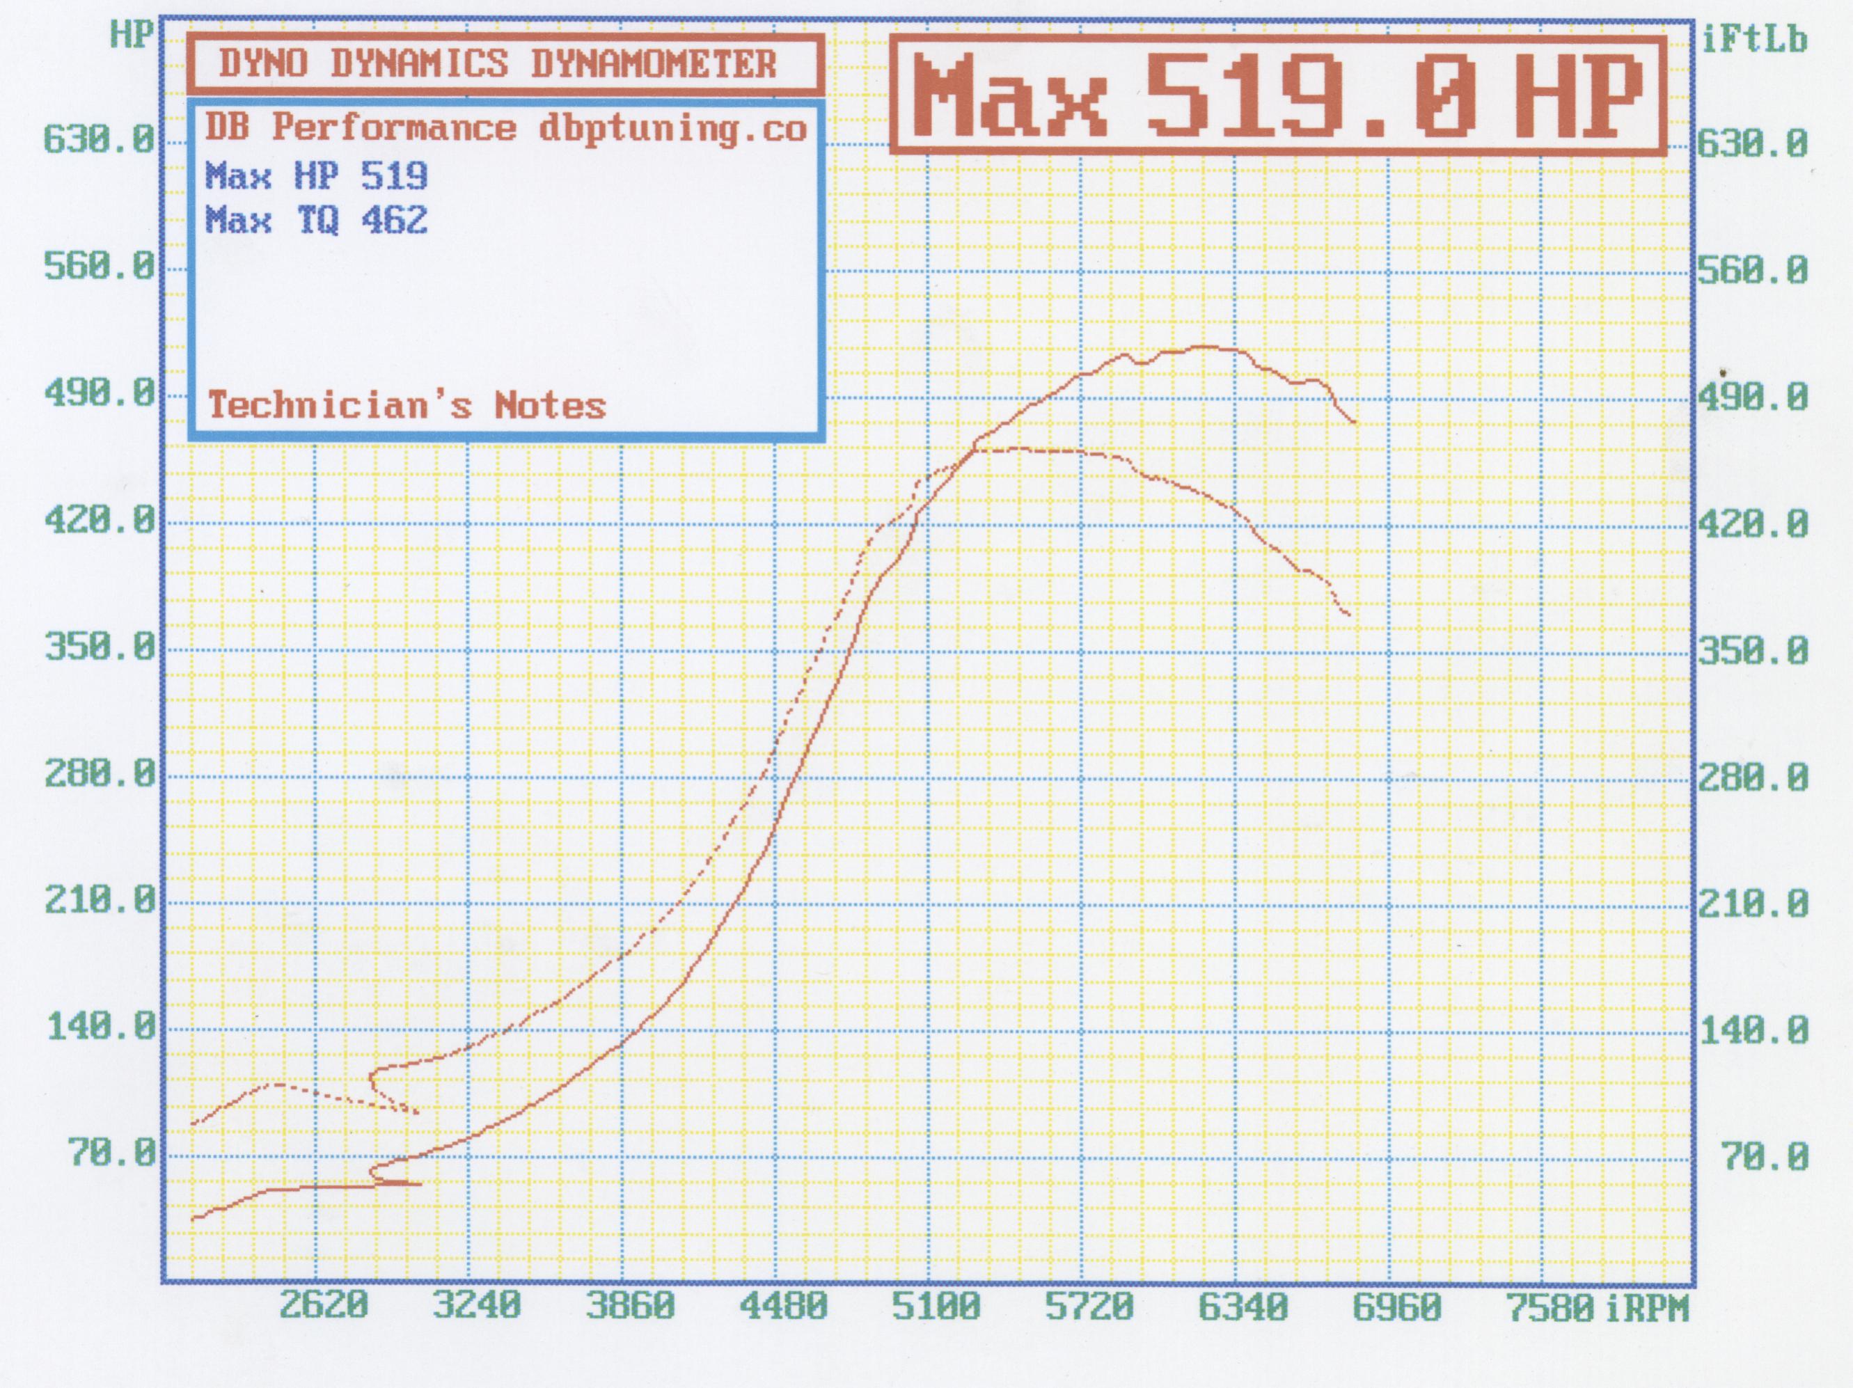Screen dimensions: 1853x1388
Task: Click the iRPM axis label
Action: [x=1647, y=1307]
